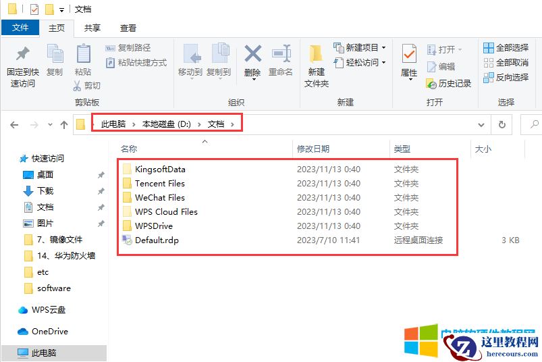Sort by Date modified (修改日期) column
The width and height of the screenshot is (542, 362).
click(x=313, y=149)
